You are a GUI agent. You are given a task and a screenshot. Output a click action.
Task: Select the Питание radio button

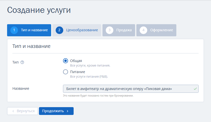(x=66, y=72)
